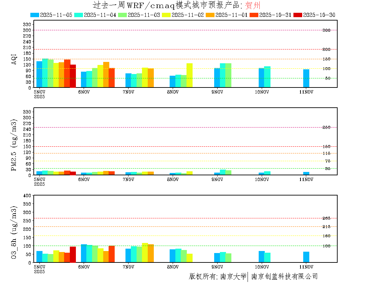Viewport: 371px width, 286px height.
Task: Select the yellow 8NOV bar in AQI chart
Action: point(190,75)
